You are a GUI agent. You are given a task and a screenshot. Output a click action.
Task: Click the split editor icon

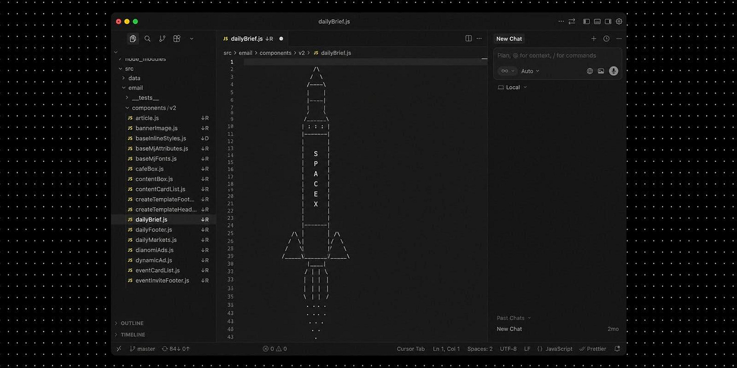(x=469, y=38)
